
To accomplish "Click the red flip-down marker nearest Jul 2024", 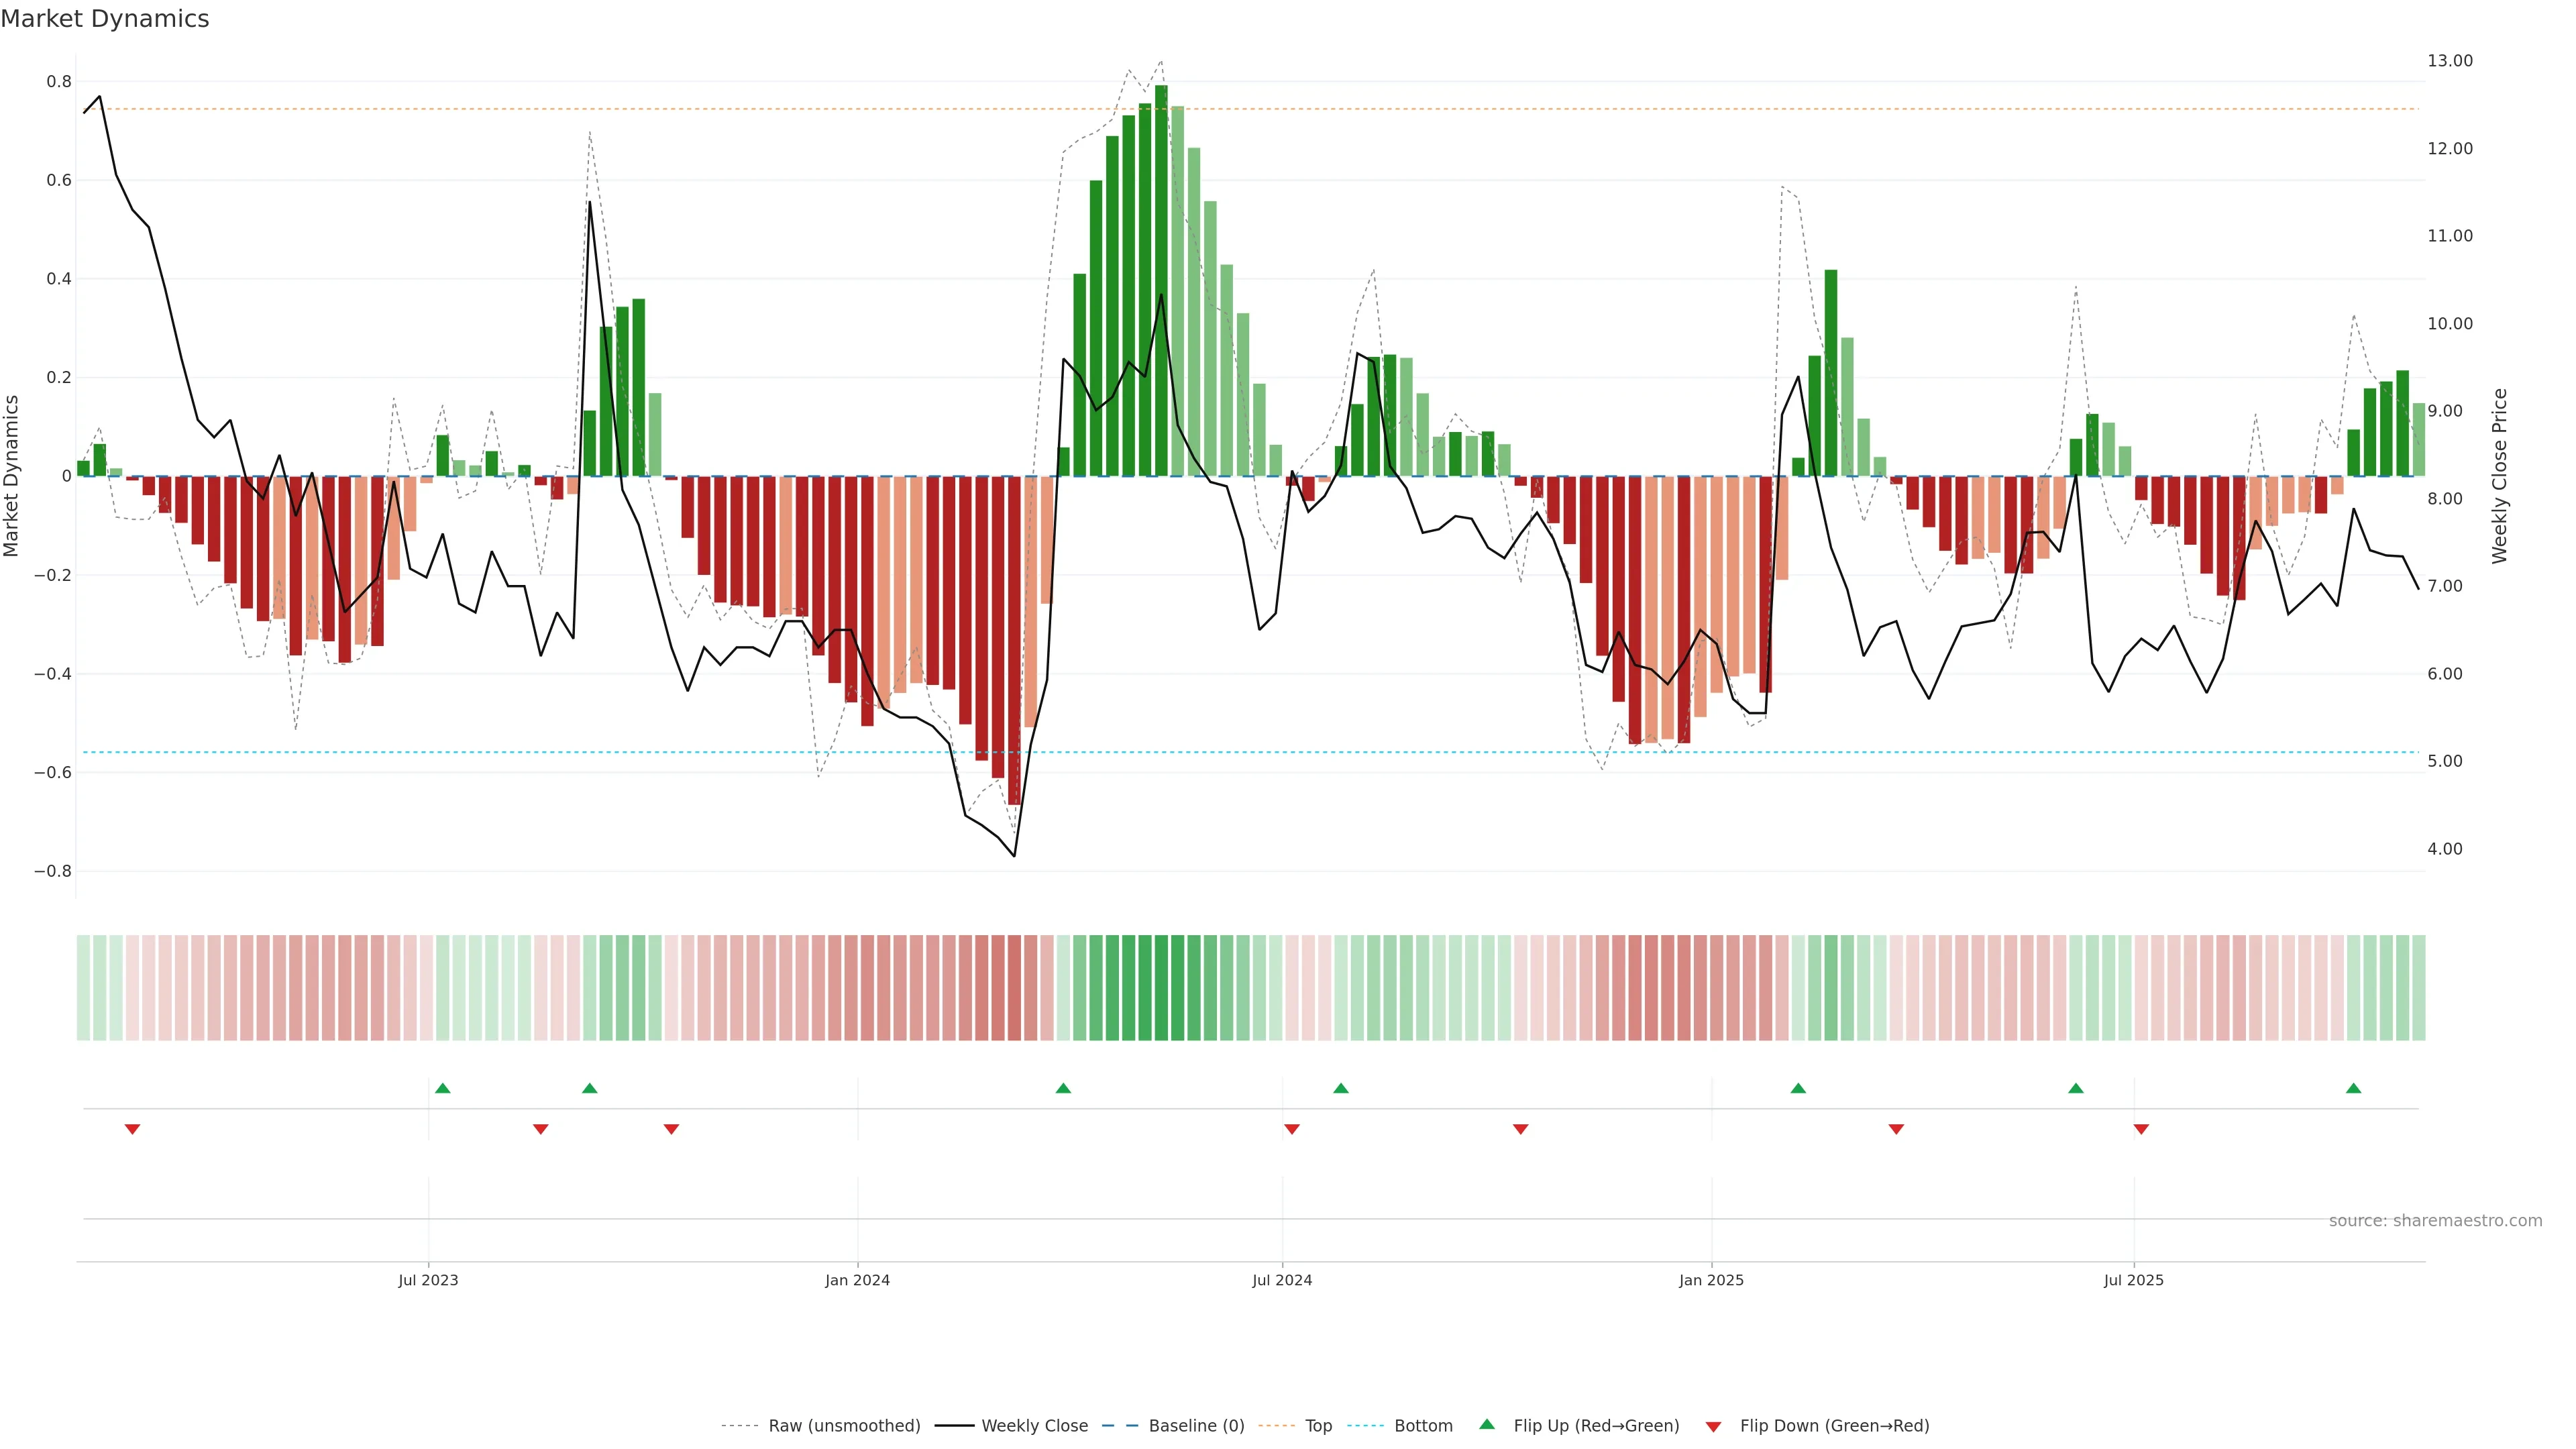I will coord(1292,1129).
